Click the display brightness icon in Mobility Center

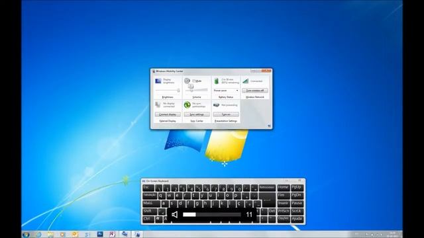tap(158, 81)
